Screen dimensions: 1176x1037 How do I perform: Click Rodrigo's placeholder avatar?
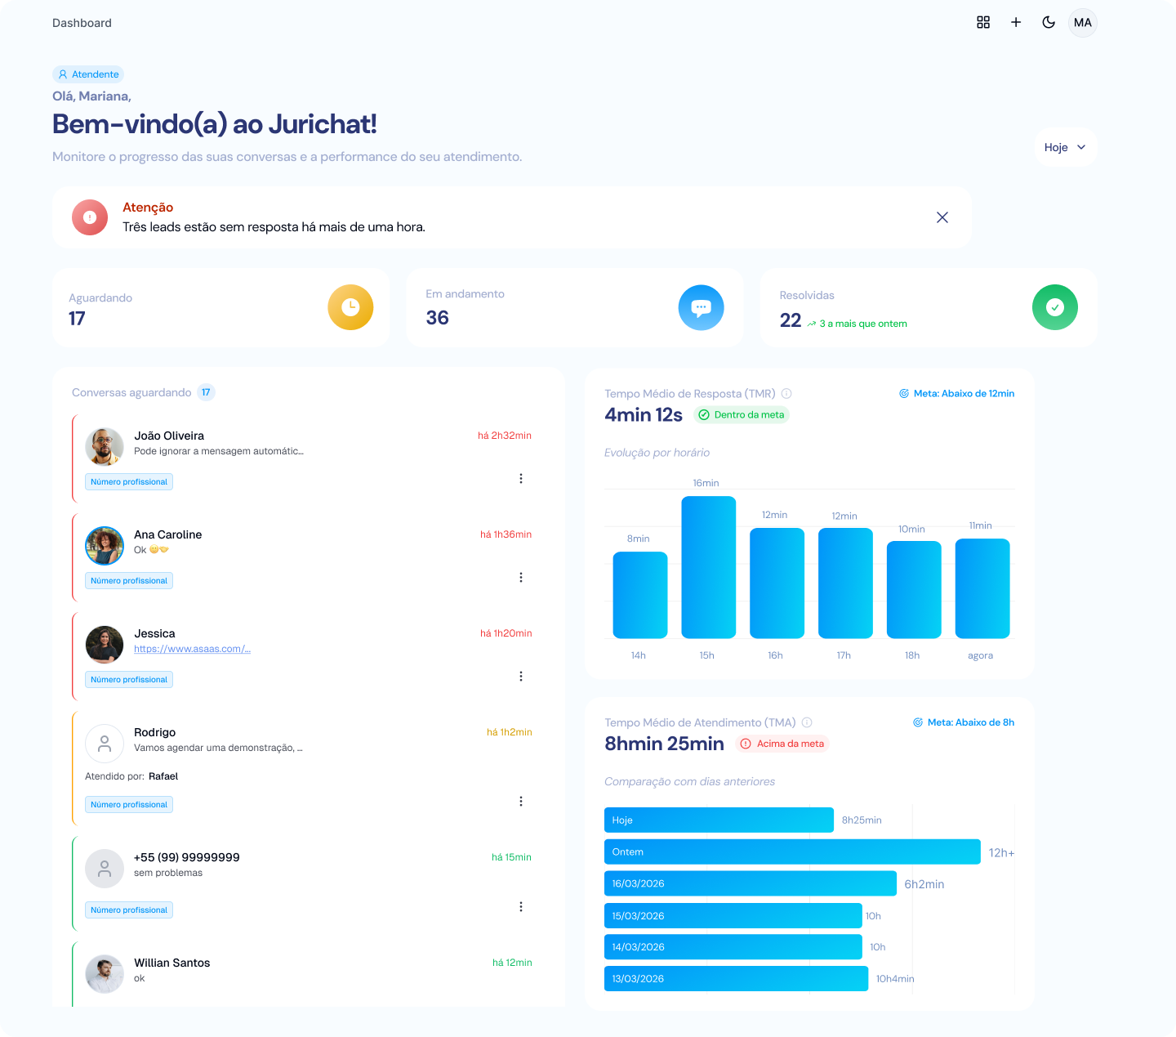105,744
